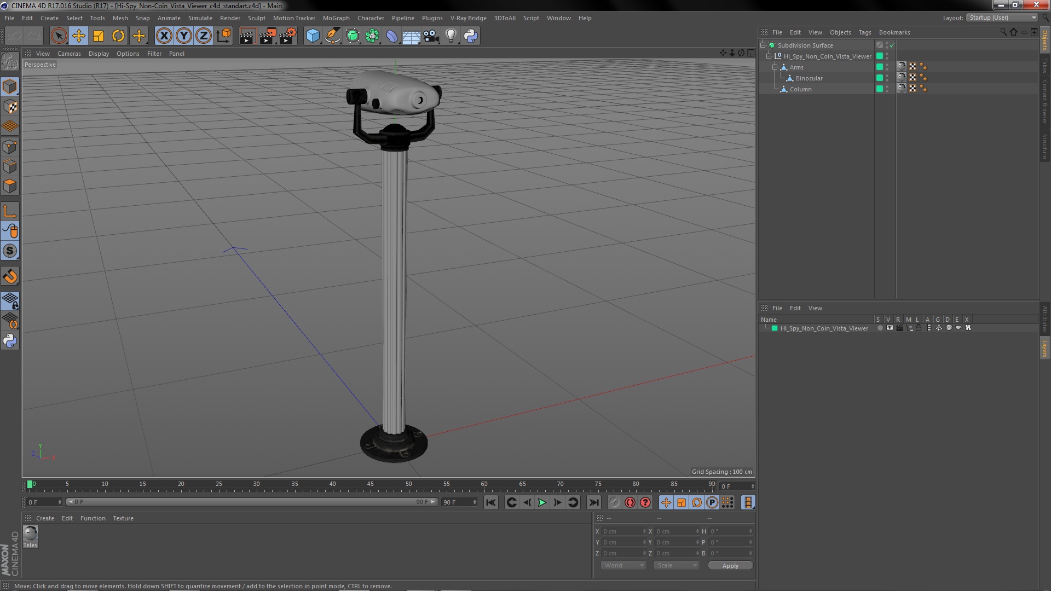The image size is (1051, 591).
Task: Open the MoGraph menu
Action: point(336,18)
